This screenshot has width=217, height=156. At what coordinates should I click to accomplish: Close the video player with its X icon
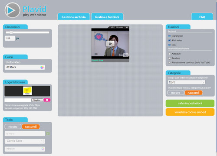click(x=127, y=27)
